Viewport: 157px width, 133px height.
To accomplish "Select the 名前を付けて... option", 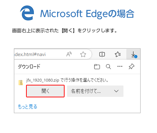I will tap(86, 91).
